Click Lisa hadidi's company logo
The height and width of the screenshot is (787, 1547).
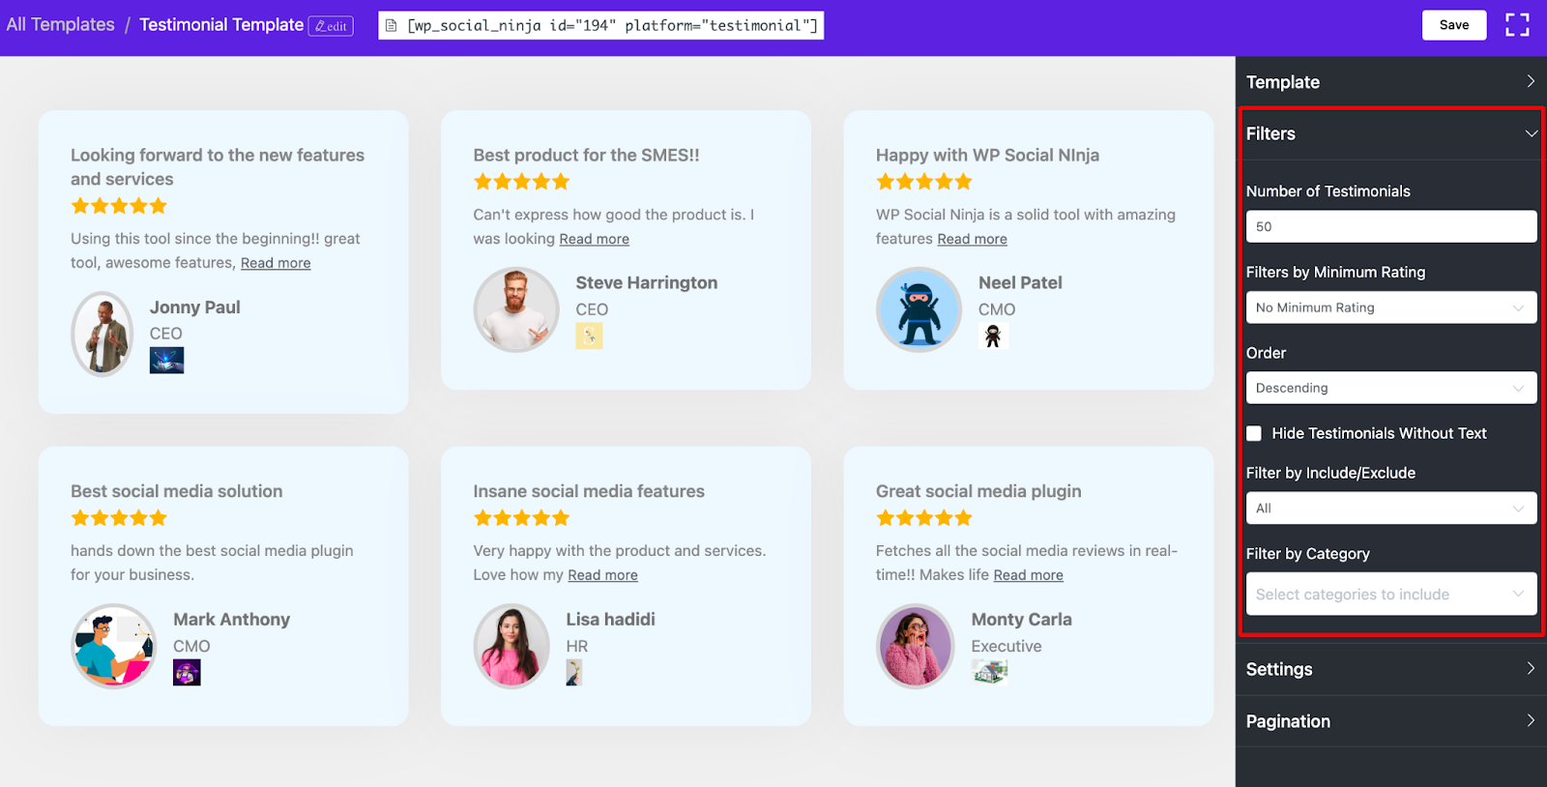tap(574, 672)
